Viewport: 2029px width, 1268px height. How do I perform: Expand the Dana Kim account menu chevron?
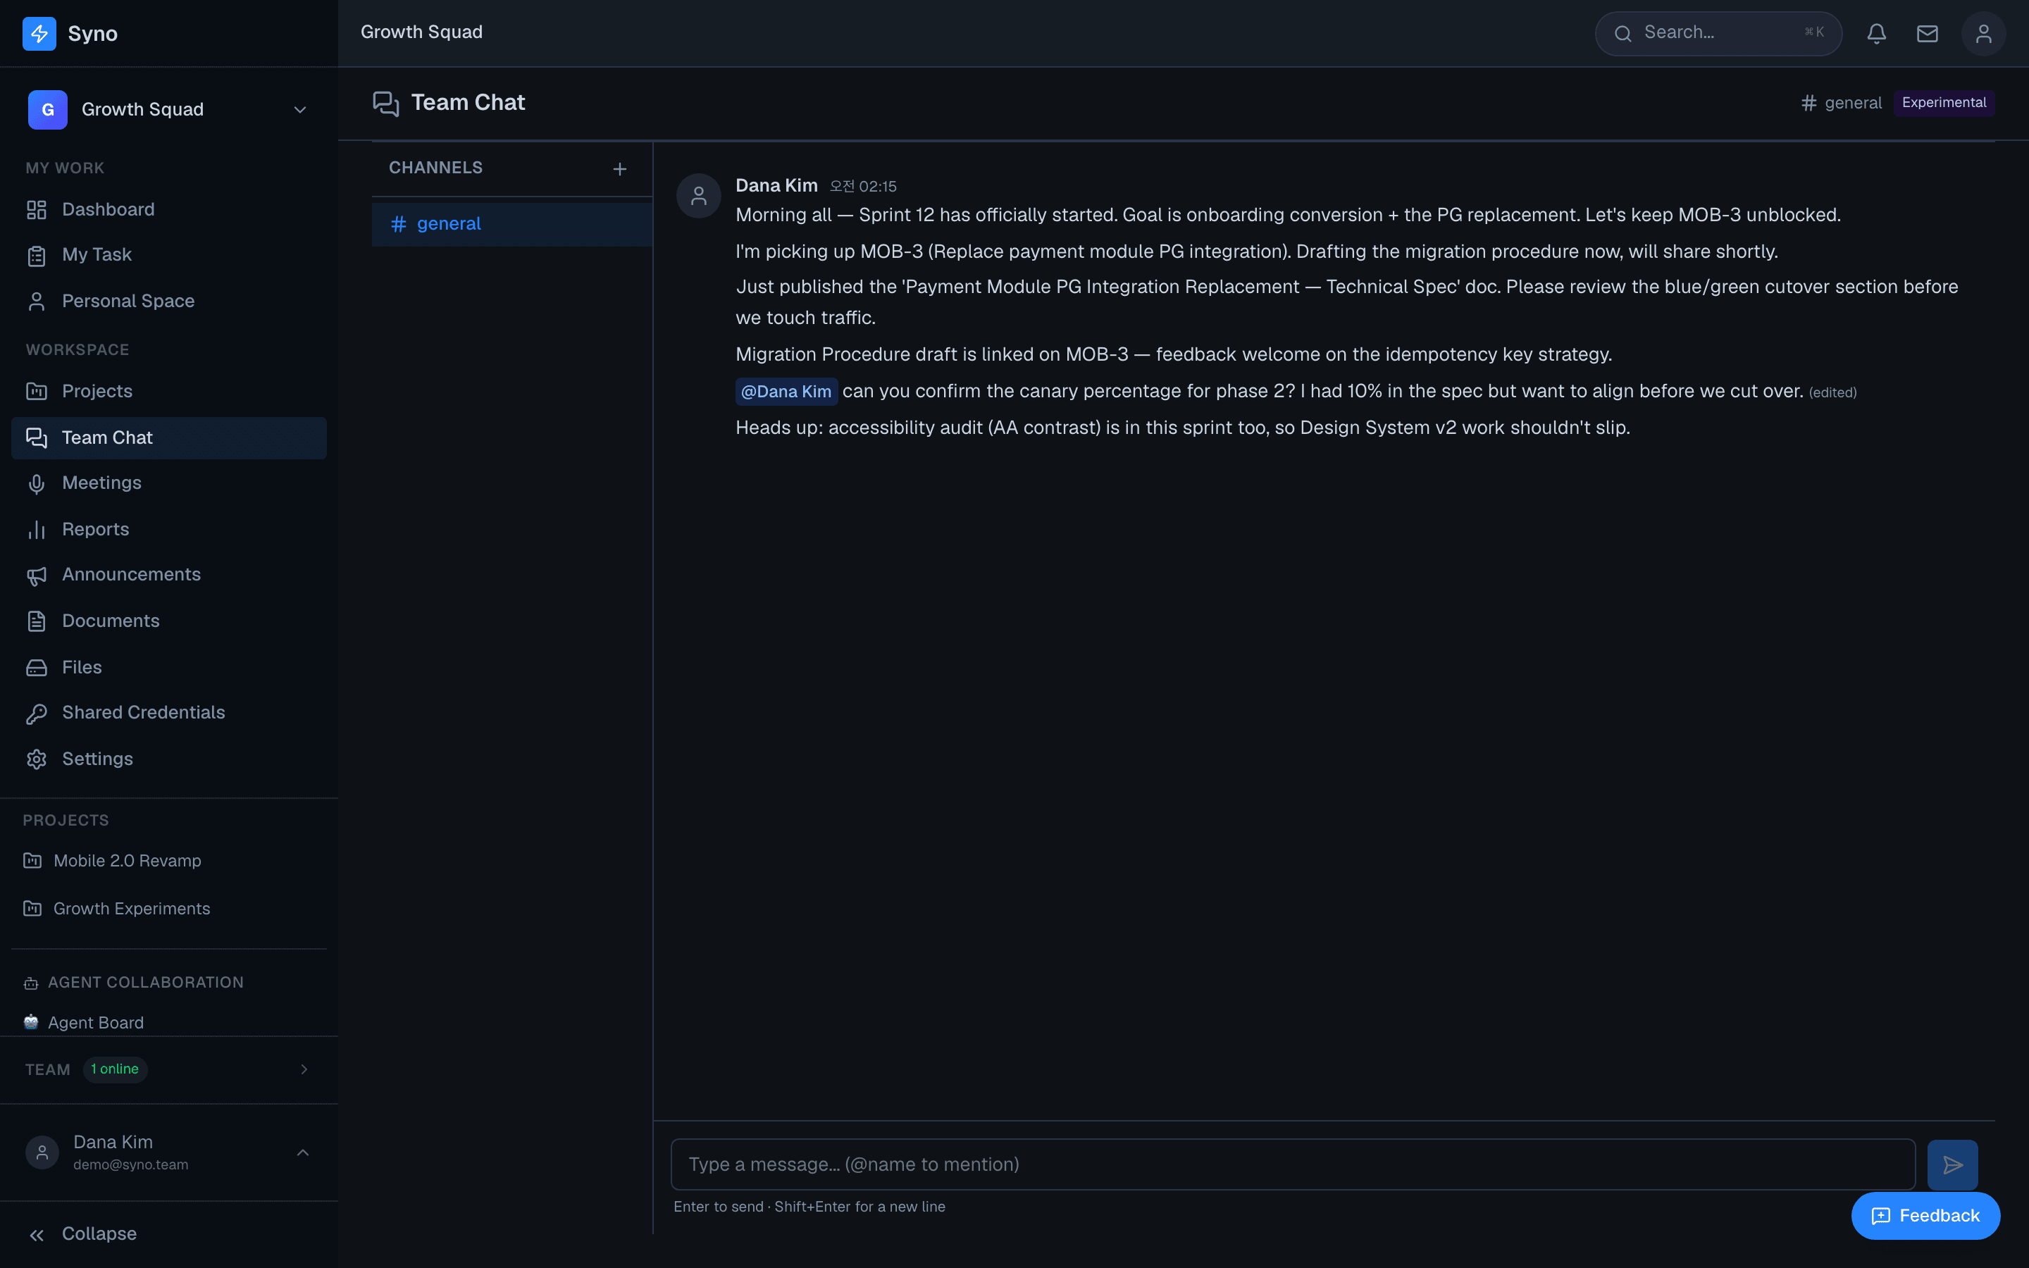pyautogui.click(x=304, y=1153)
